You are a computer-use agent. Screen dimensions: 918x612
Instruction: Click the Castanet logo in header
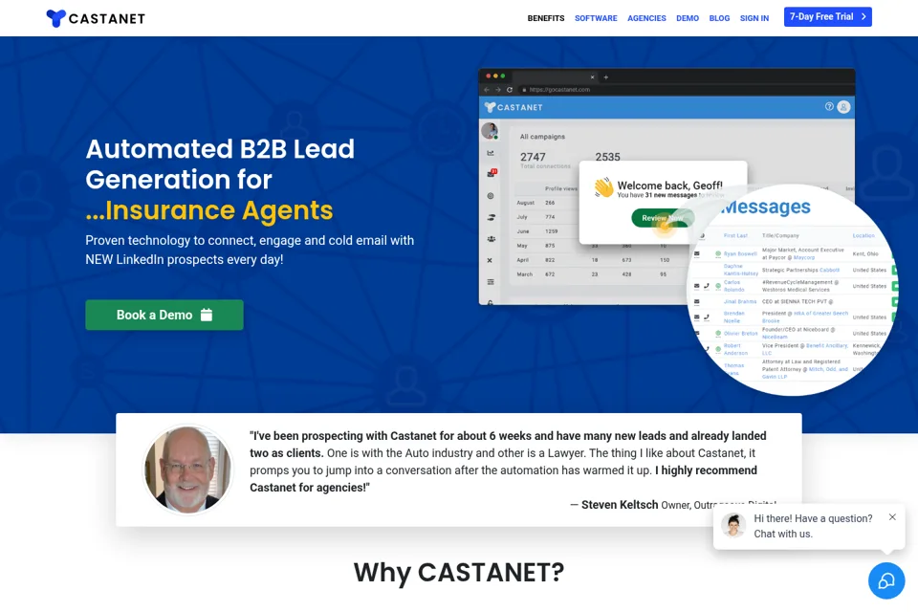[96, 18]
